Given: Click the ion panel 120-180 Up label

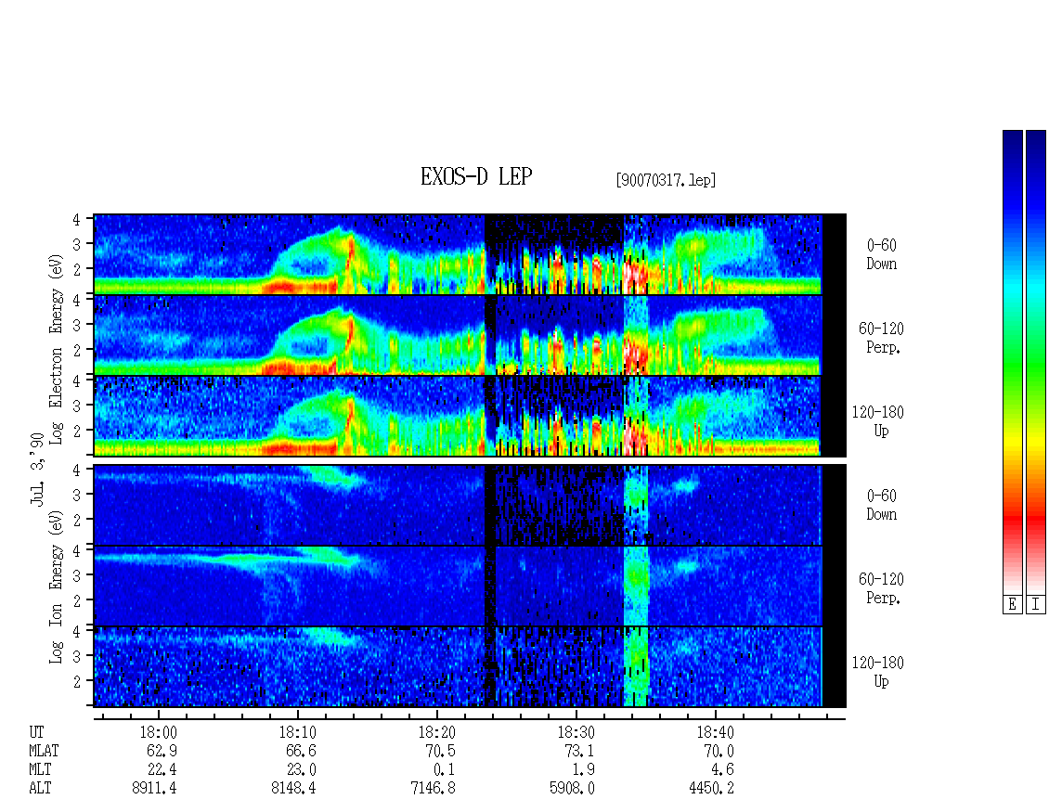Looking at the screenshot, I should click(878, 672).
